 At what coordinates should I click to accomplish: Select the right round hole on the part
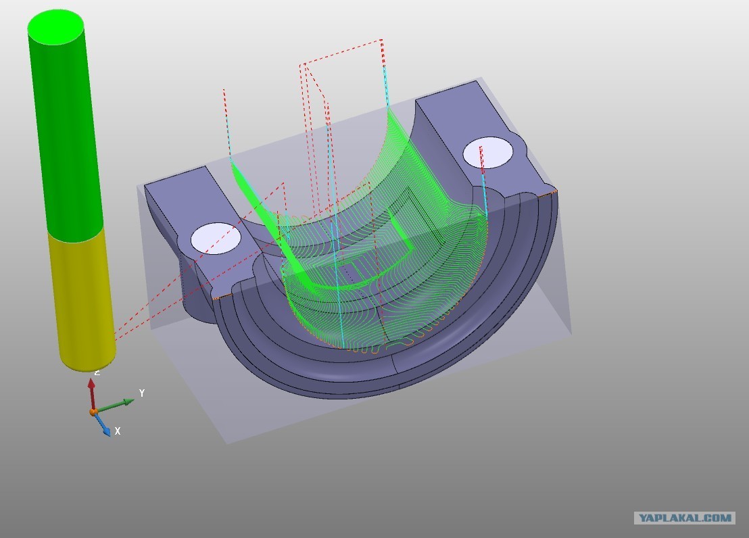coord(488,153)
